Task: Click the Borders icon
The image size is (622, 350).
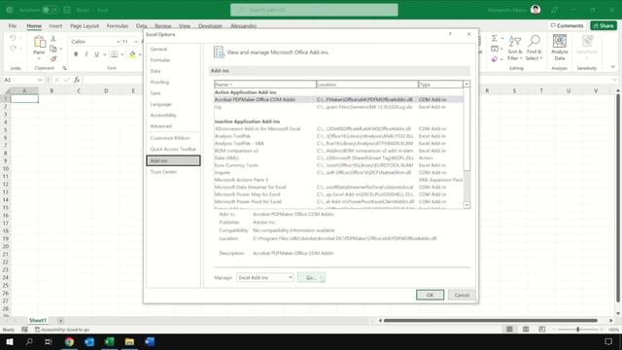Action: pyautogui.click(x=115, y=54)
